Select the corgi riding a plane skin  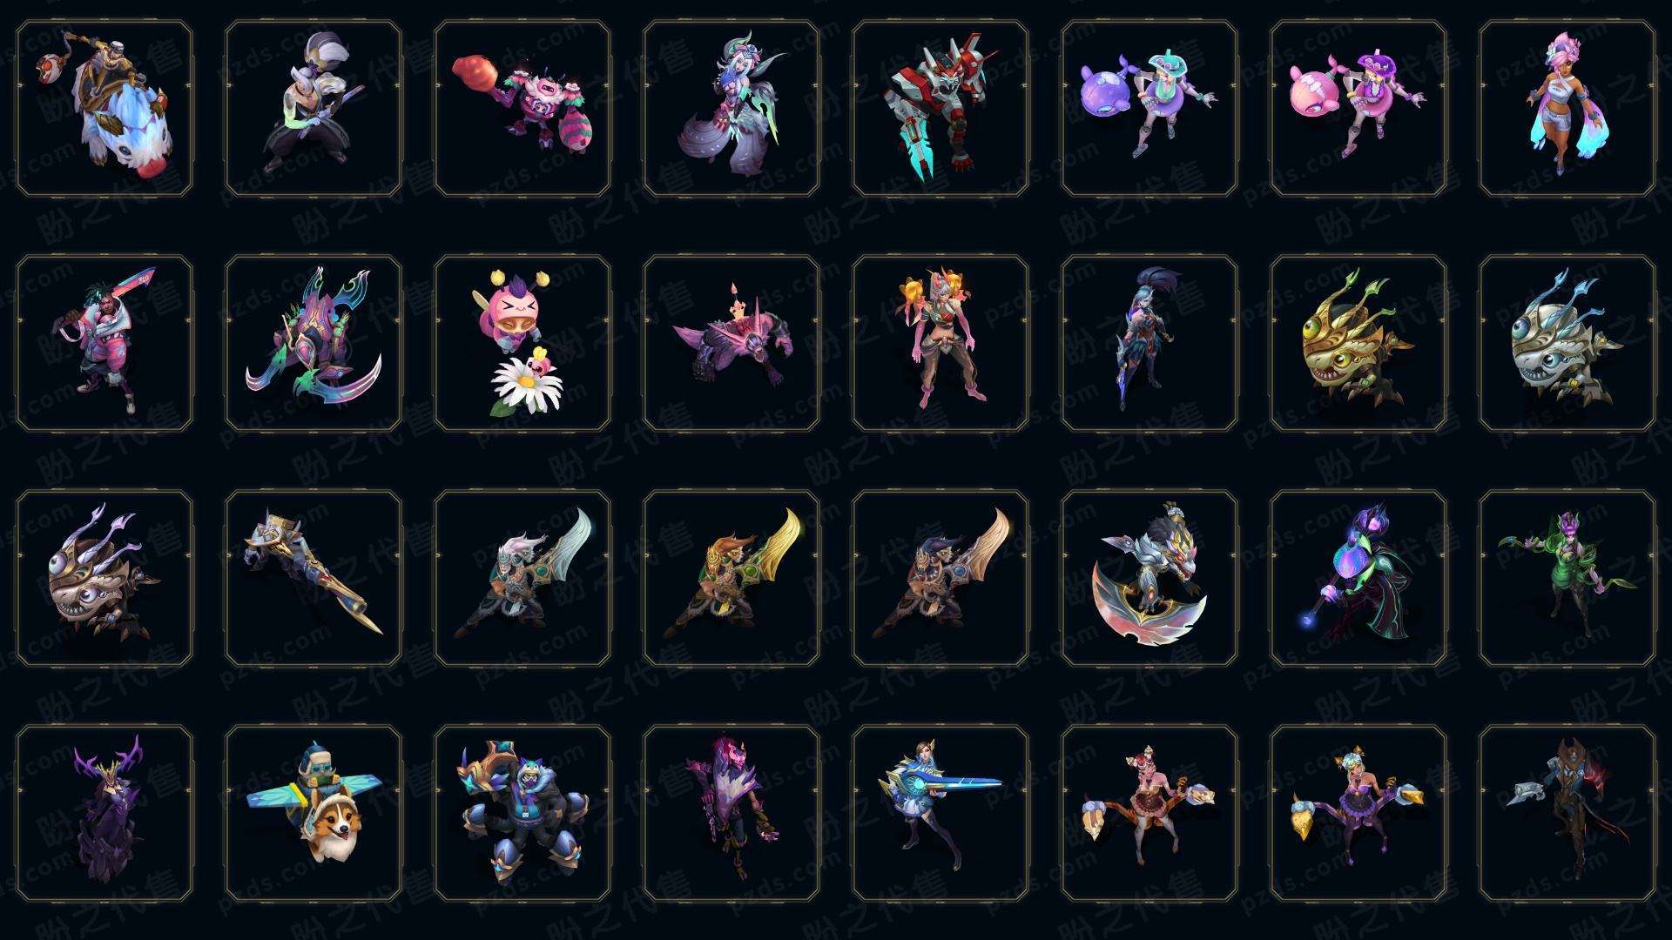tap(313, 813)
